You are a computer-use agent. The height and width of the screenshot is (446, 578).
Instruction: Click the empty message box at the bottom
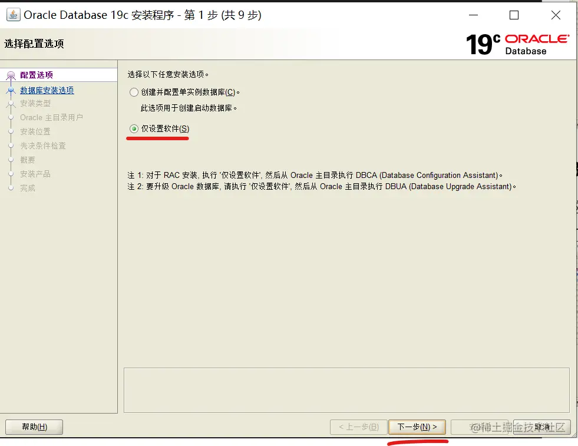coord(346,391)
